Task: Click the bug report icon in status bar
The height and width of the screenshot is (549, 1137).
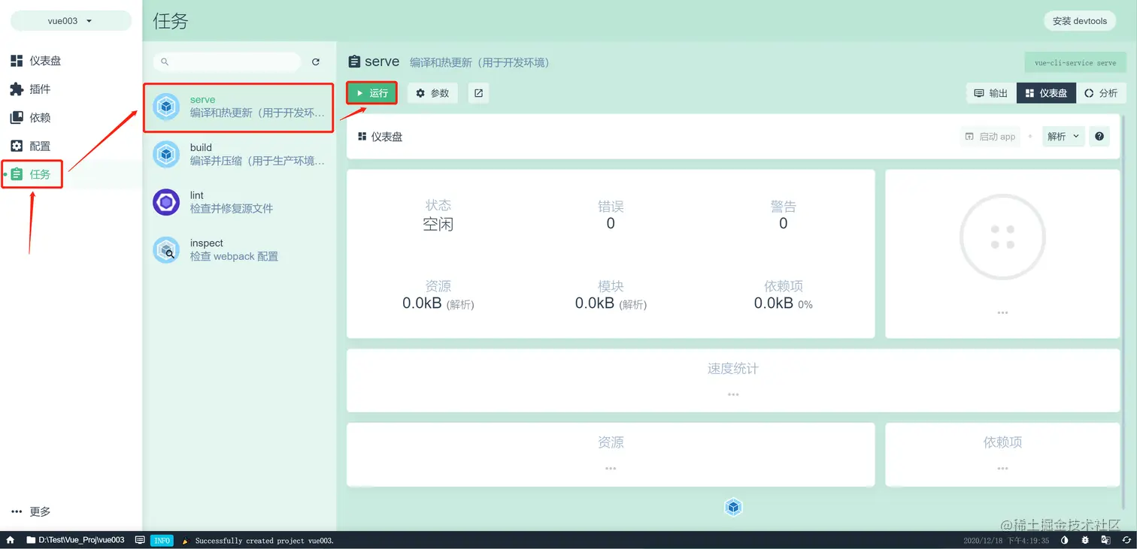Action: click(x=1085, y=541)
